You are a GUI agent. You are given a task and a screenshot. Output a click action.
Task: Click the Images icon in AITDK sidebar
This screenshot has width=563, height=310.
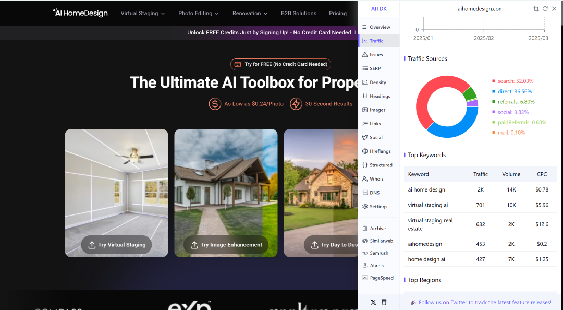pyautogui.click(x=365, y=110)
